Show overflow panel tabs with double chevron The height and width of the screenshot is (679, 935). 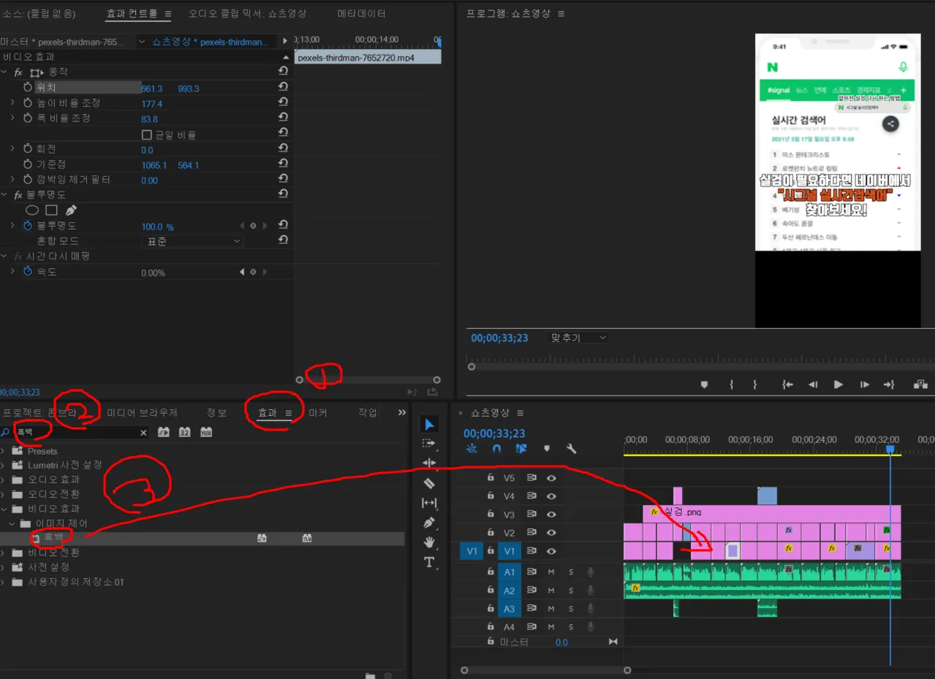click(401, 413)
